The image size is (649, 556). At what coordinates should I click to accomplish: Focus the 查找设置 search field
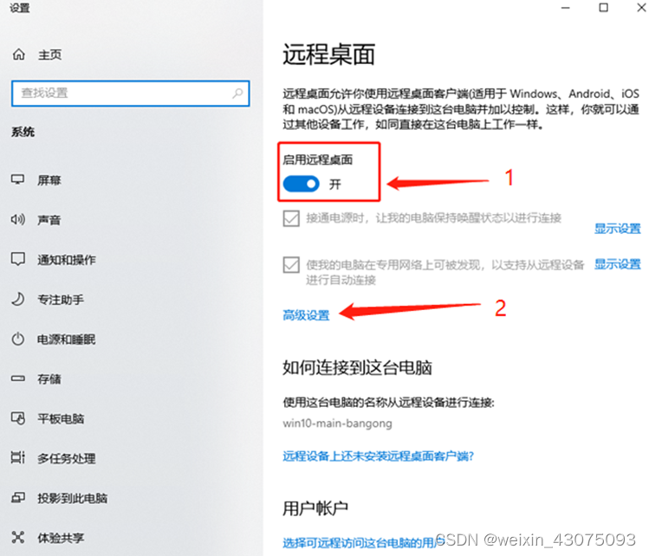(x=130, y=94)
